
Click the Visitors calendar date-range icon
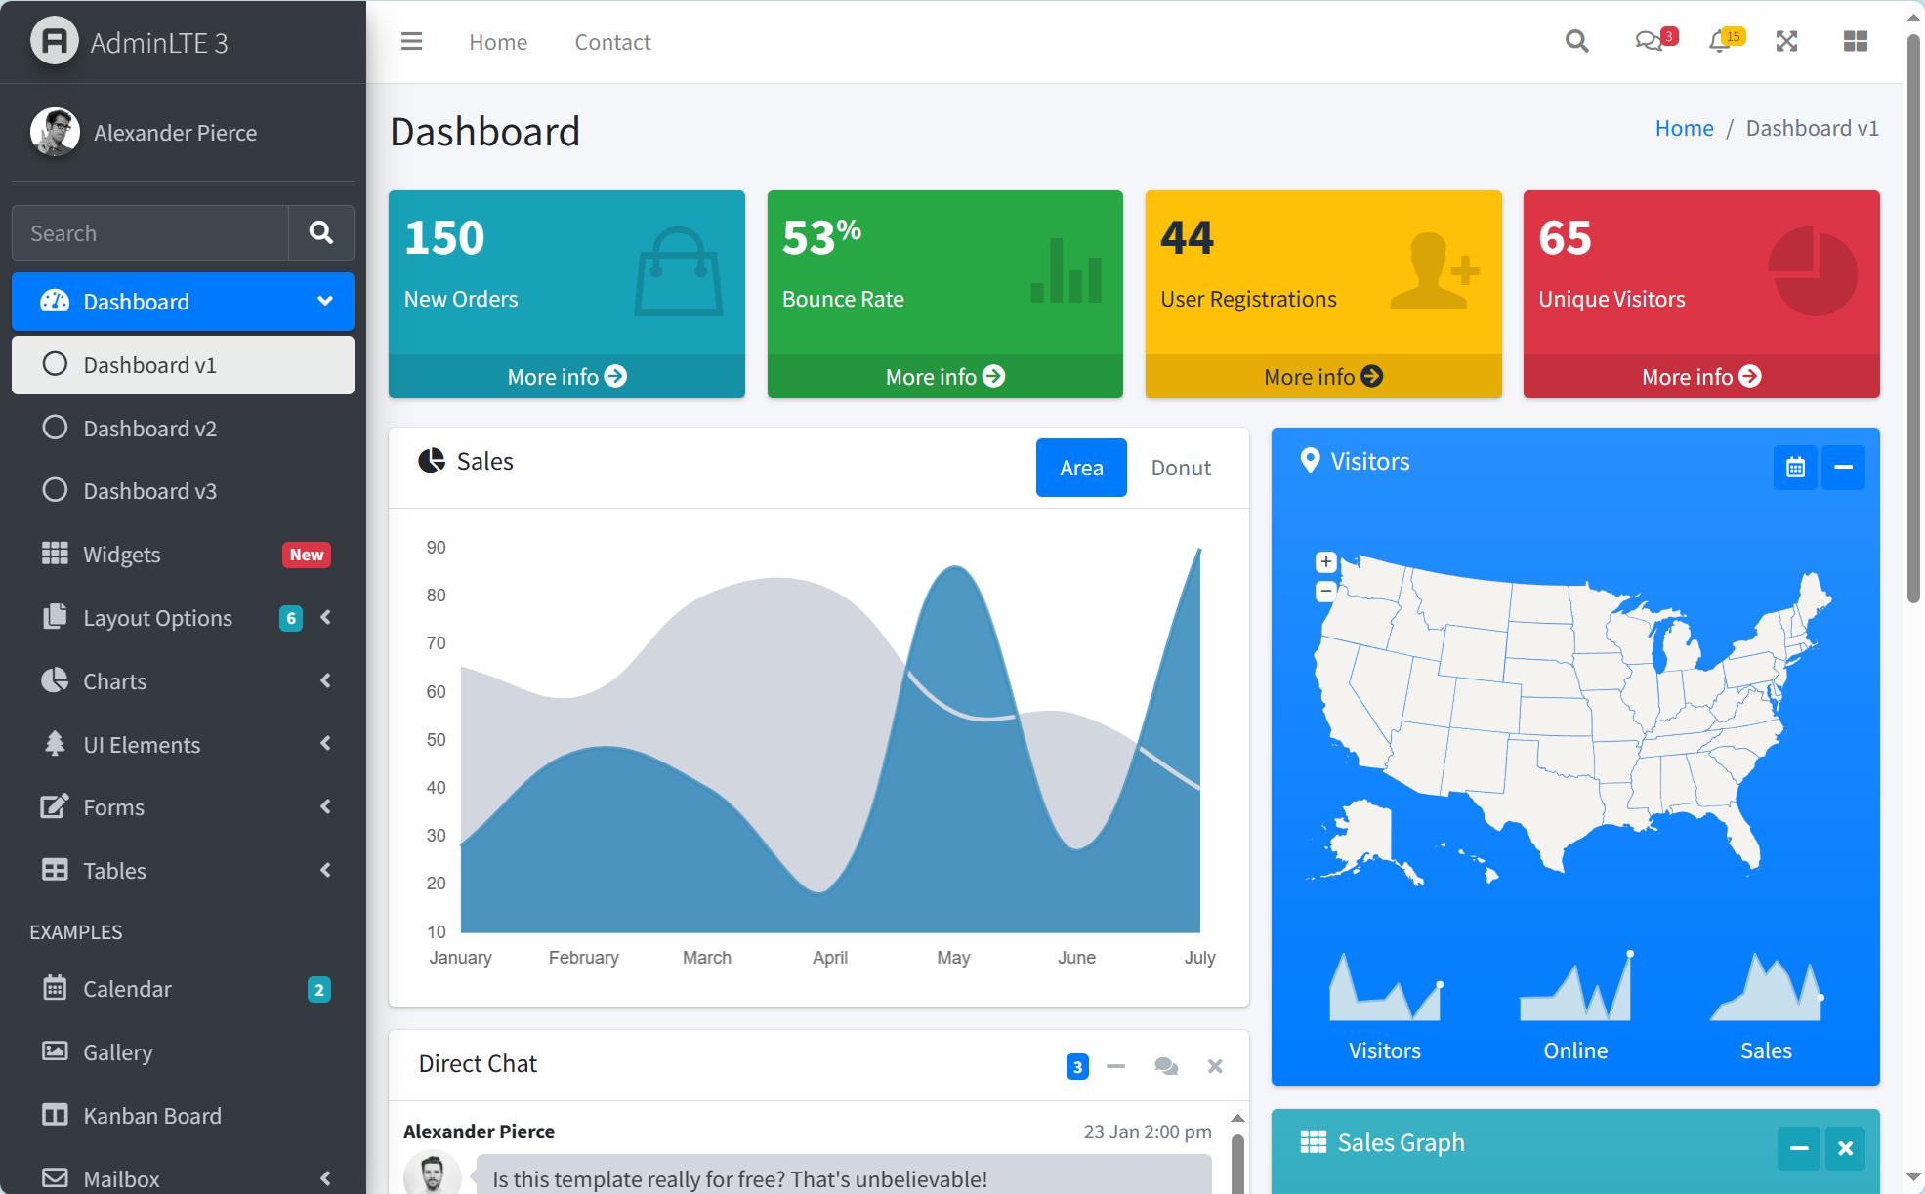(x=1795, y=468)
